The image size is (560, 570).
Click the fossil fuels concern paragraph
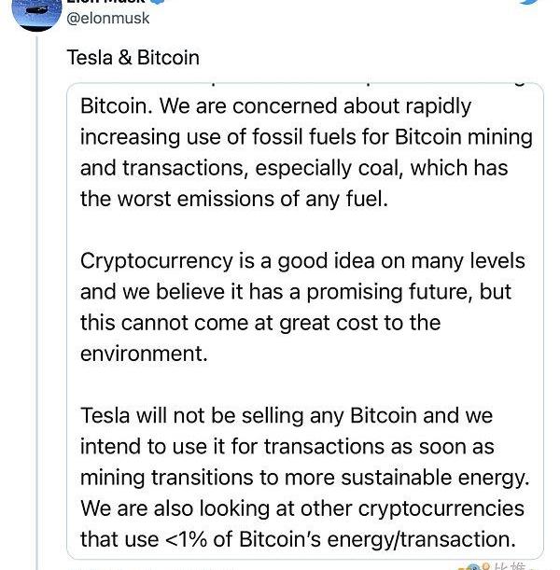pyautogui.click(x=306, y=153)
